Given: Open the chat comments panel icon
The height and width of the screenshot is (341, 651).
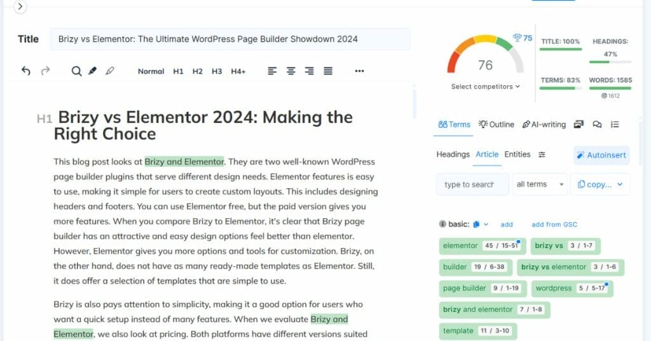Looking at the screenshot, I should tap(597, 124).
